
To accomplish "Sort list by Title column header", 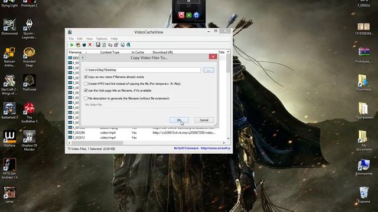I will point(221,52).
